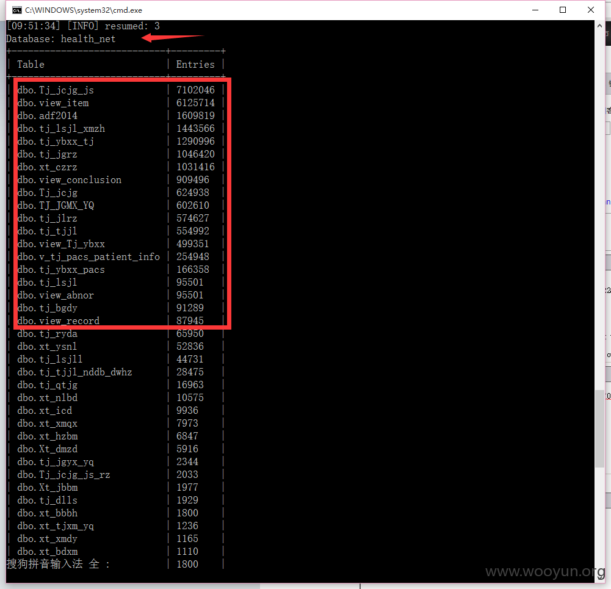Click the value 1031416

point(195,167)
